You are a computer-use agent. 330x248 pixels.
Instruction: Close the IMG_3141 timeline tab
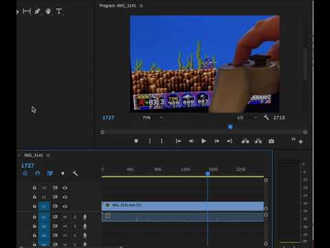coord(19,156)
